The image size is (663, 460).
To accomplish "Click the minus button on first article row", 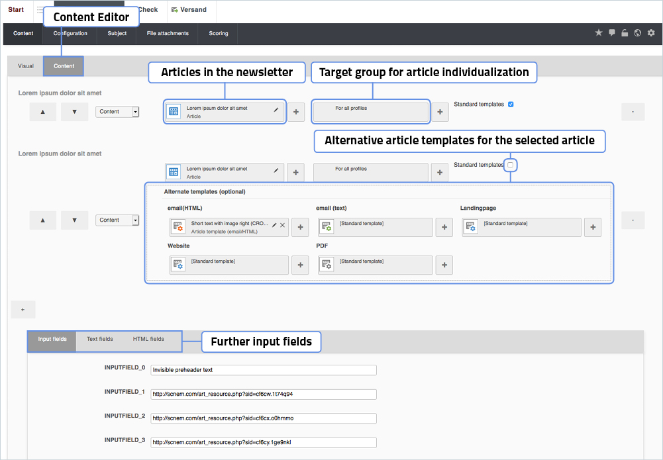I will coord(633,112).
